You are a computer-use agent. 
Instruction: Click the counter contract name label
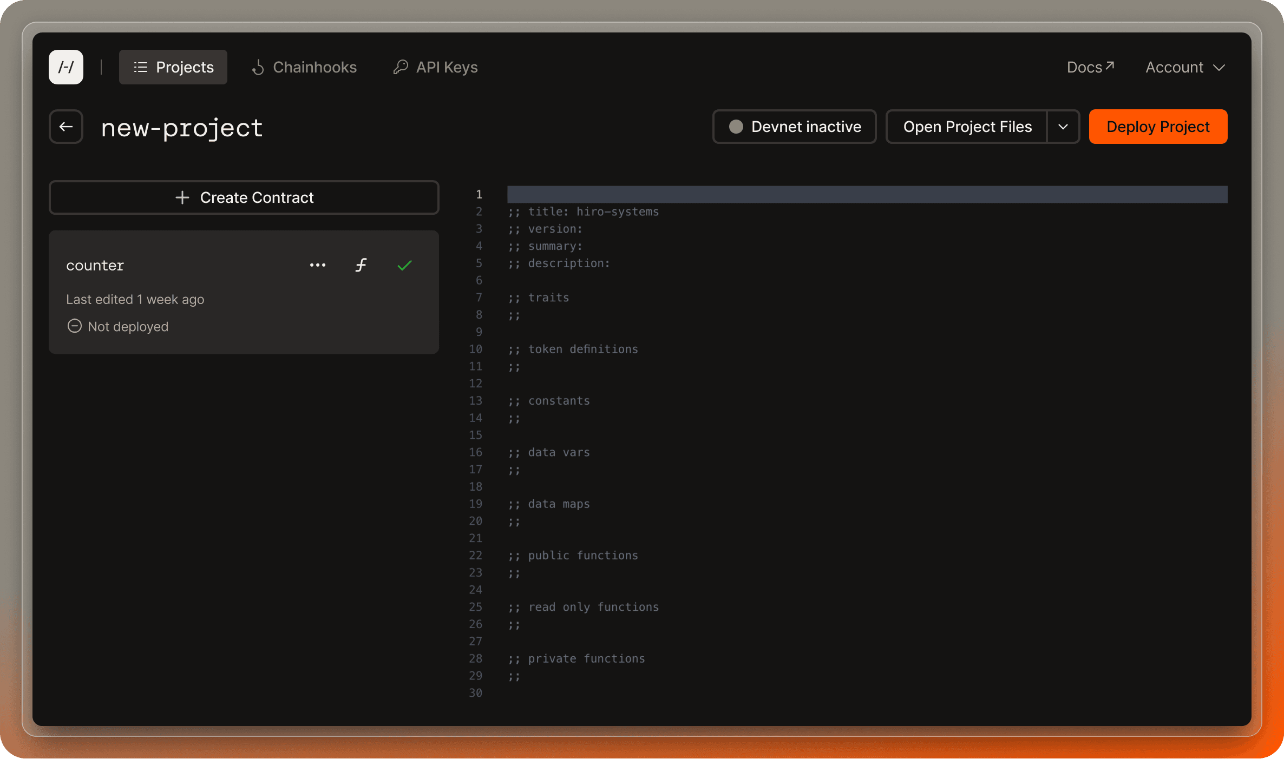[x=95, y=265]
